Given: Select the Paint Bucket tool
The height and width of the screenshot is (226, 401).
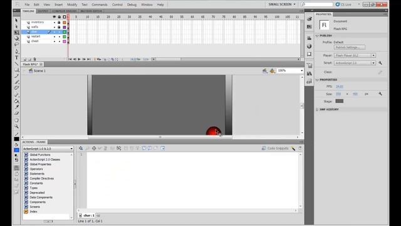Looking at the screenshot, I should pos(17,101).
